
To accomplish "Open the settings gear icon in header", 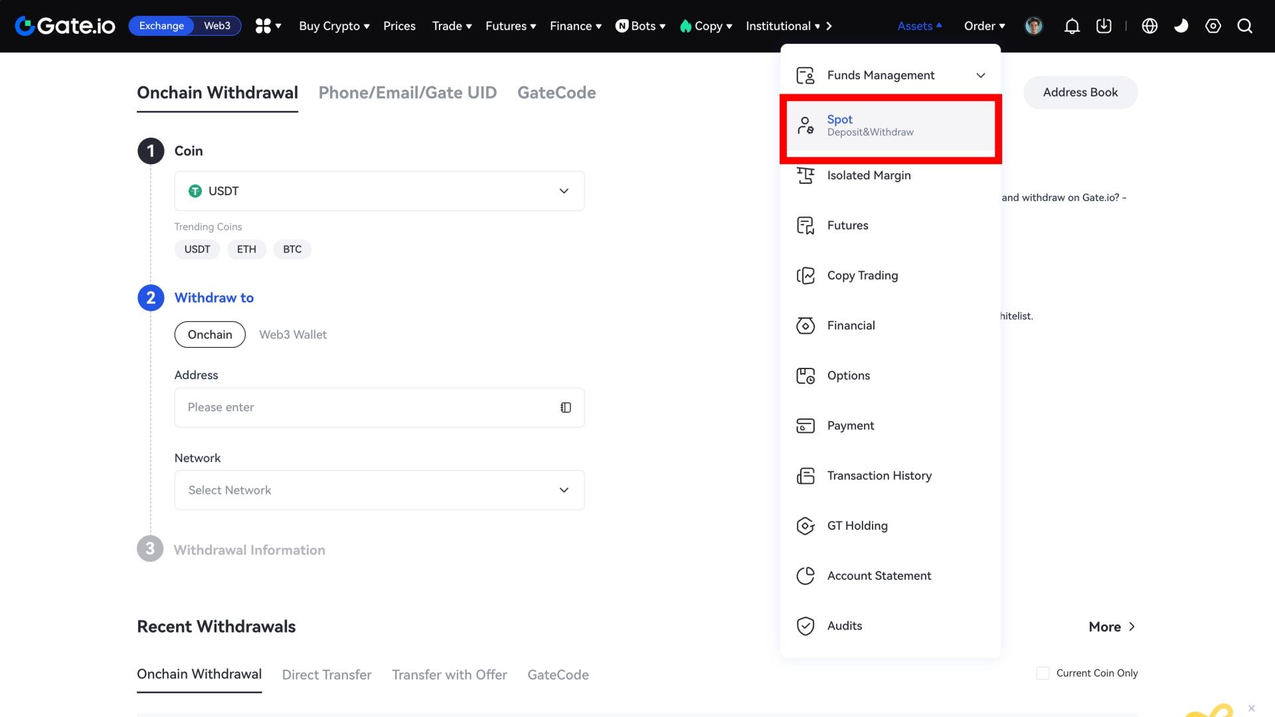I will tap(1213, 26).
